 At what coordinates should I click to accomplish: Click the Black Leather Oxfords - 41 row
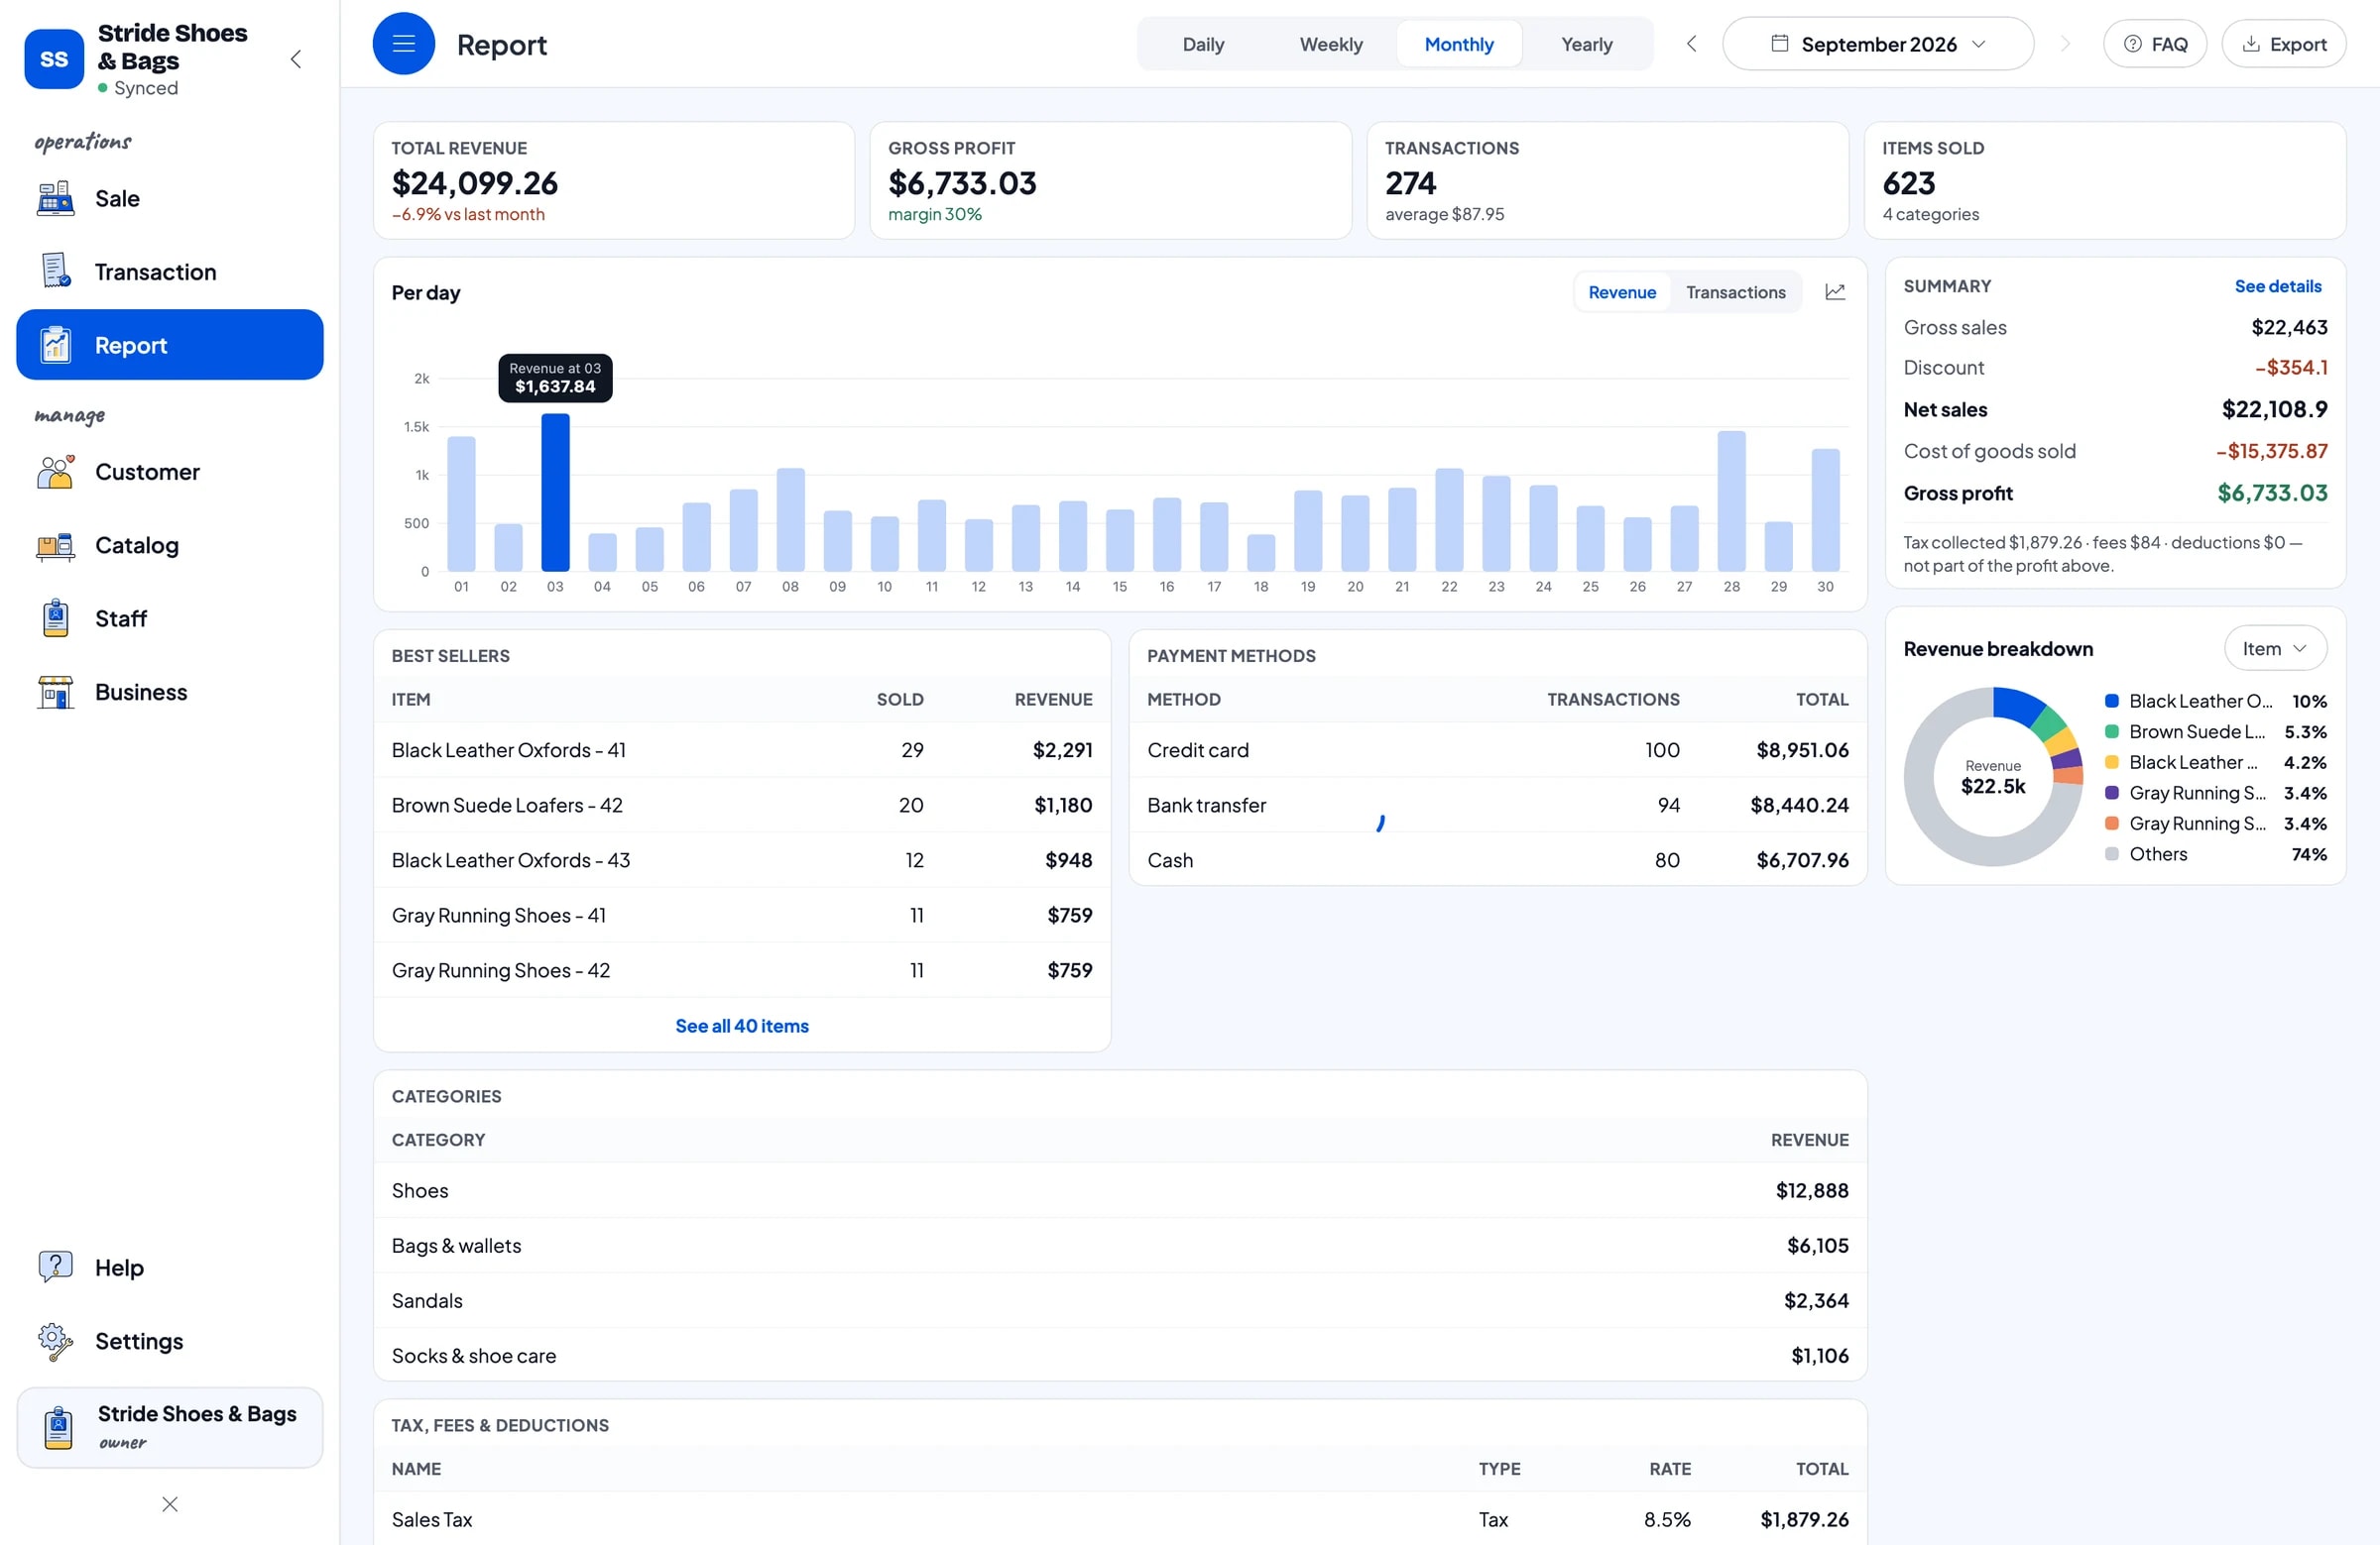(x=741, y=749)
